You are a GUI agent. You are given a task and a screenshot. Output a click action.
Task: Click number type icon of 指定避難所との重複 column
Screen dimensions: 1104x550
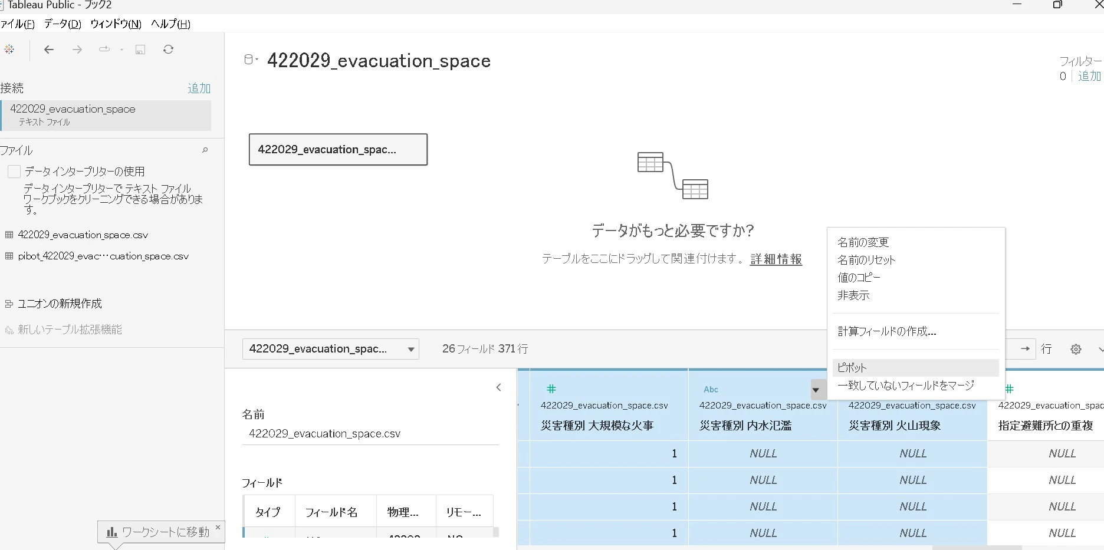pos(1009,389)
